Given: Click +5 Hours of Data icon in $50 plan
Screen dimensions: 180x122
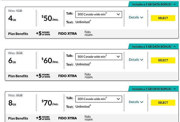Looking at the screenshot, I should 43,33.
